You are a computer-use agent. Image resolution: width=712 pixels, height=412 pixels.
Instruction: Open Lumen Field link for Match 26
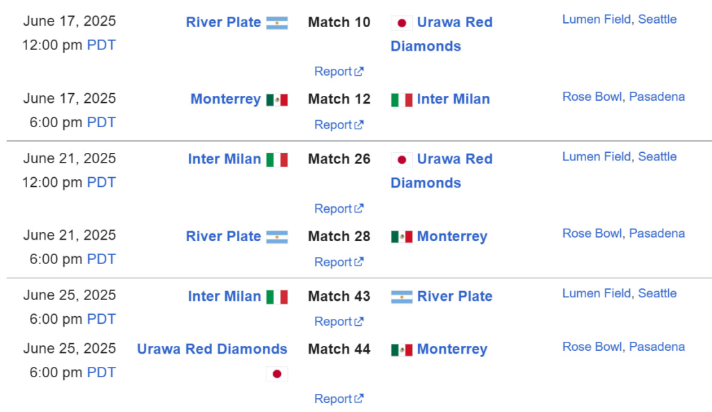pyautogui.click(x=597, y=156)
